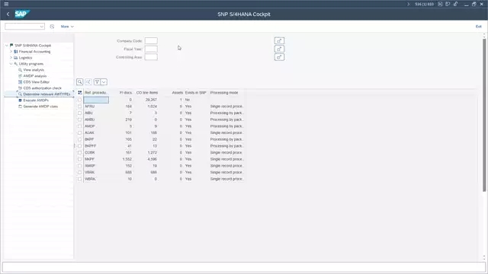Click the filter funnel icon
This screenshot has width=488, height=274.
click(97, 82)
